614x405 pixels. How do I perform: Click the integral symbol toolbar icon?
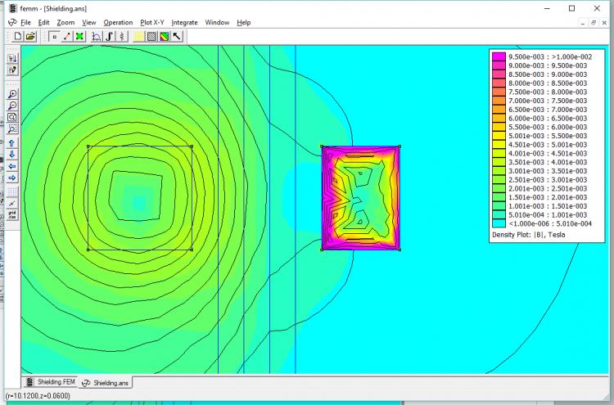pos(109,36)
